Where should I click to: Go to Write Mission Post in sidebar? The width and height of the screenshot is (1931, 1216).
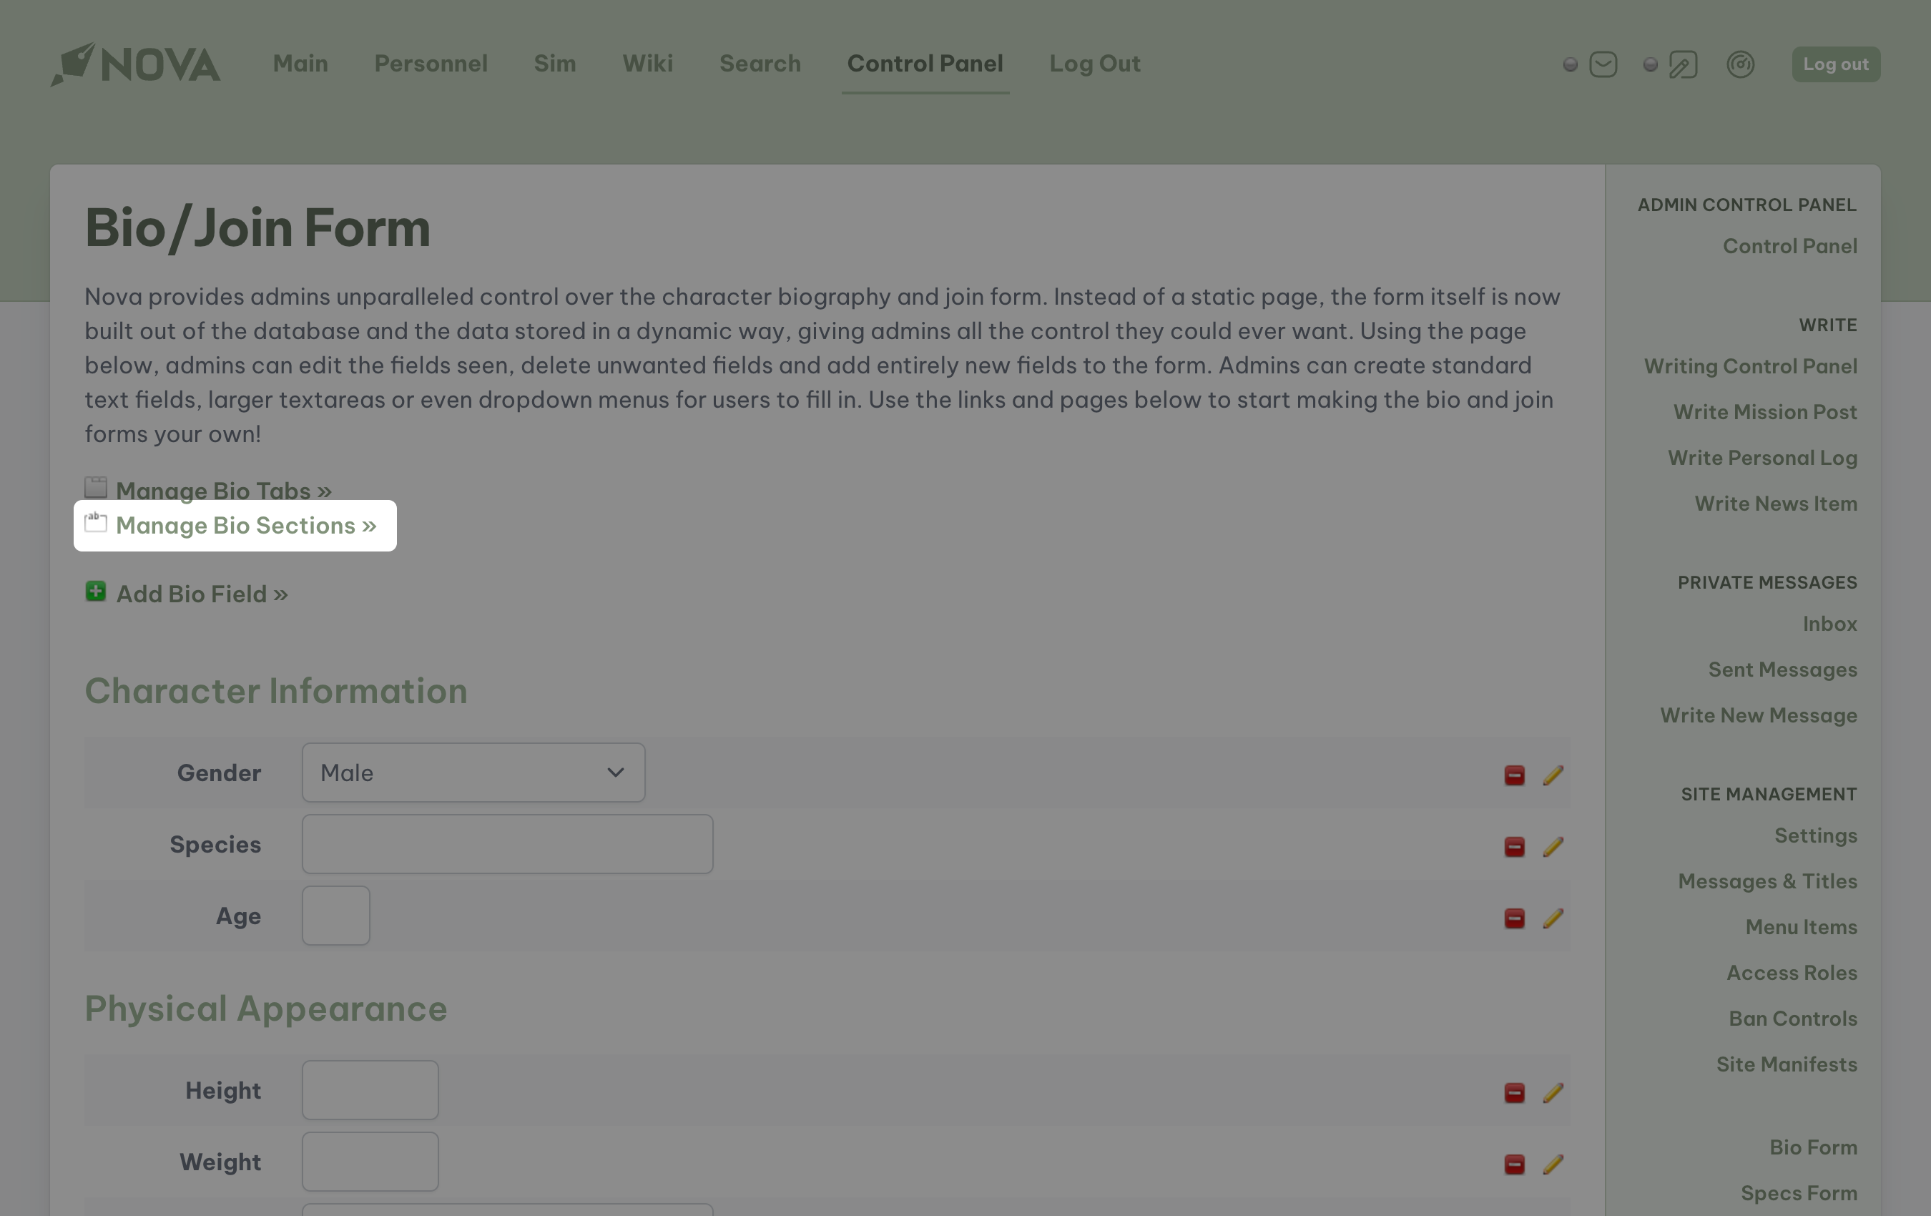coord(1764,411)
